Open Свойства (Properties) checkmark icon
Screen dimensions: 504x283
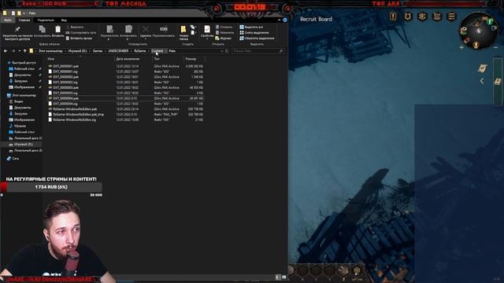pyautogui.click(x=207, y=29)
